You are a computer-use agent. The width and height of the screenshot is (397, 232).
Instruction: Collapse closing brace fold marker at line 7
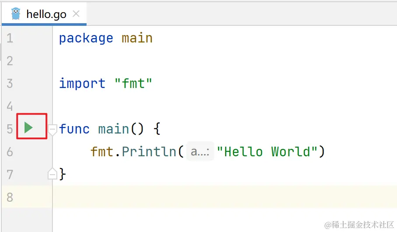click(x=52, y=174)
